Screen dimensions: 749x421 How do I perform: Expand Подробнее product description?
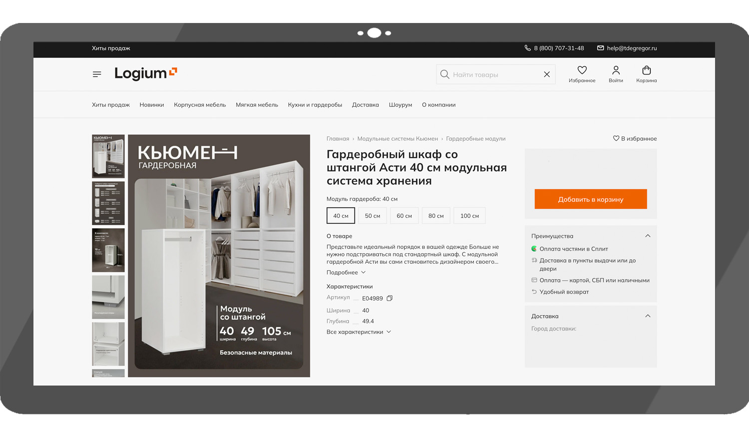346,272
